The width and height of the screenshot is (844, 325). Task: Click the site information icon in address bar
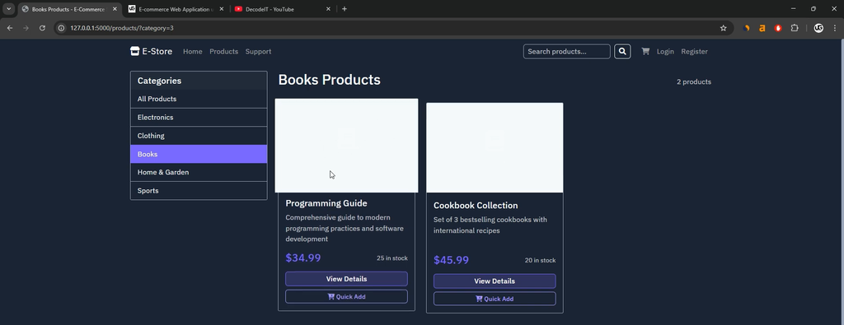point(62,28)
